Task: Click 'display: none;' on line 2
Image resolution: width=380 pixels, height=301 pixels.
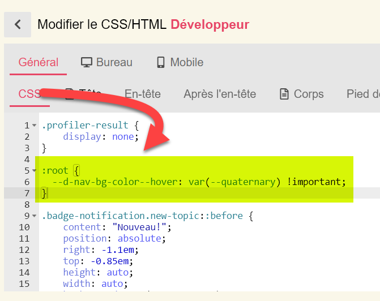Action: [x=101, y=136]
